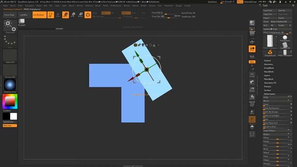Select SimpleBrush tool icon
Image resolution: width=297 pixels, height=167 pixels.
click(x=270, y=53)
